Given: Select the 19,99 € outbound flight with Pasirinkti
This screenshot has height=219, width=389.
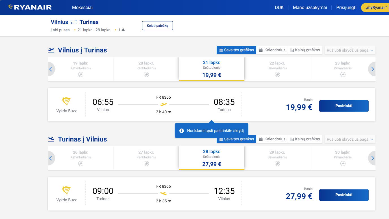Looking at the screenshot, I should [x=344, y=106].
